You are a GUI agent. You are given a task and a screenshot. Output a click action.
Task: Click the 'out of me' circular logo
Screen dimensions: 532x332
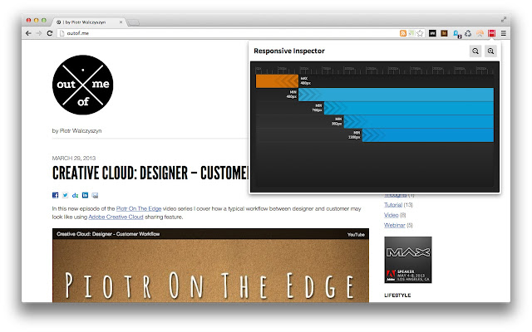[x=83, y=85]
